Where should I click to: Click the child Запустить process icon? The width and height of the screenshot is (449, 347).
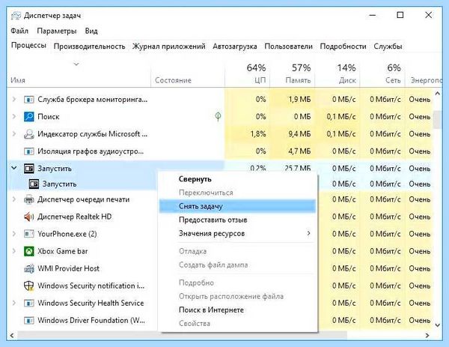34,184
